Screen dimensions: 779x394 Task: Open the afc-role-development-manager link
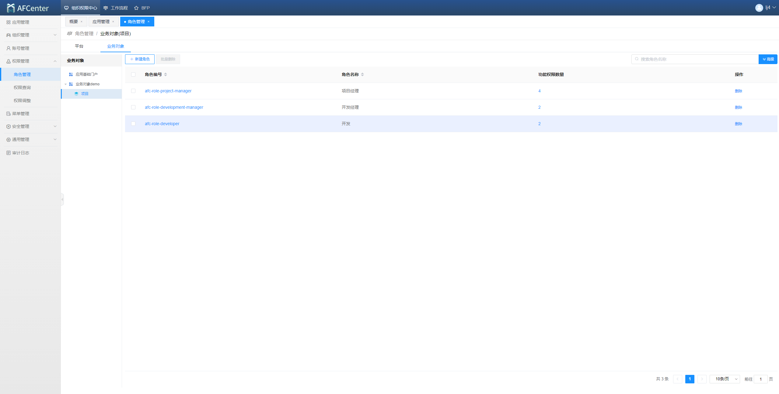pos(174,107)
